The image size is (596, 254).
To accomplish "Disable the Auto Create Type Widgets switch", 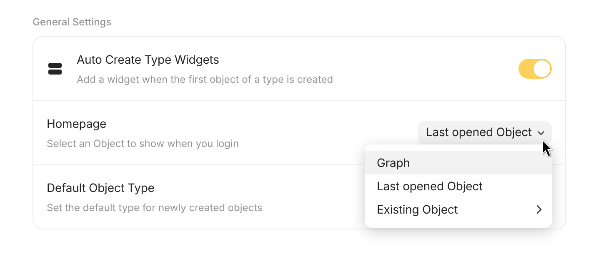I will coord(535,69).
